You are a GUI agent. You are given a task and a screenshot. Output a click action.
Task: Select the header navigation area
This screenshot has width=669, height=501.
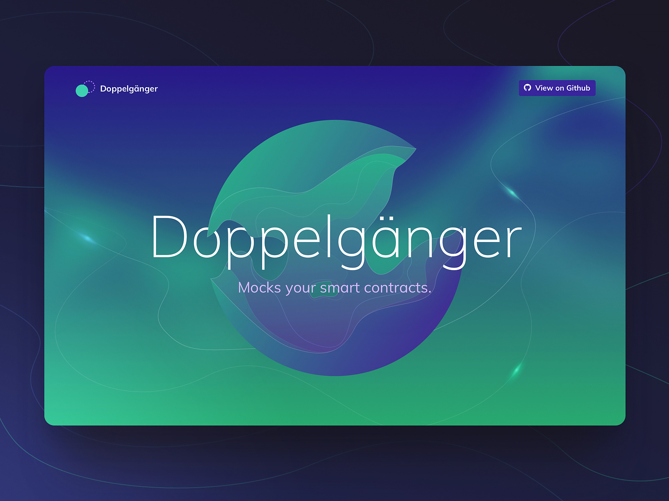tap(334, 88)
